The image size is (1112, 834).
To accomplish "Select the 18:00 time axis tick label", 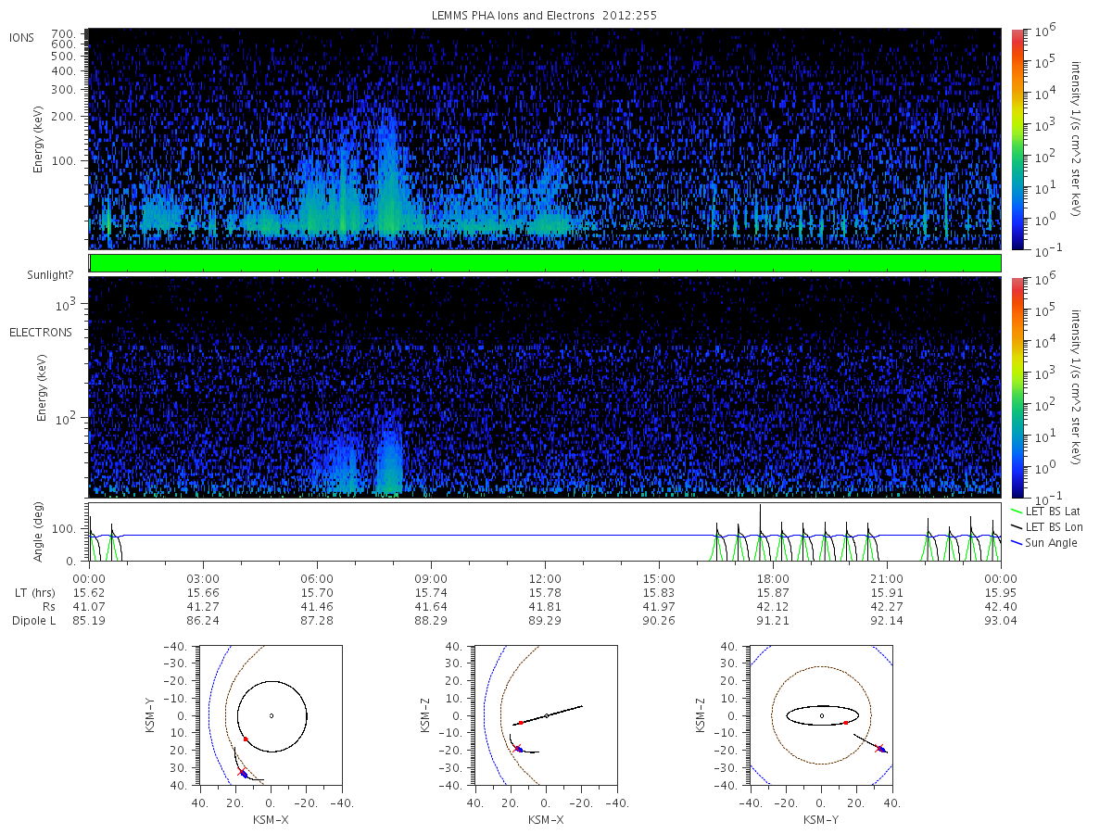I will (x=773, y=578).
